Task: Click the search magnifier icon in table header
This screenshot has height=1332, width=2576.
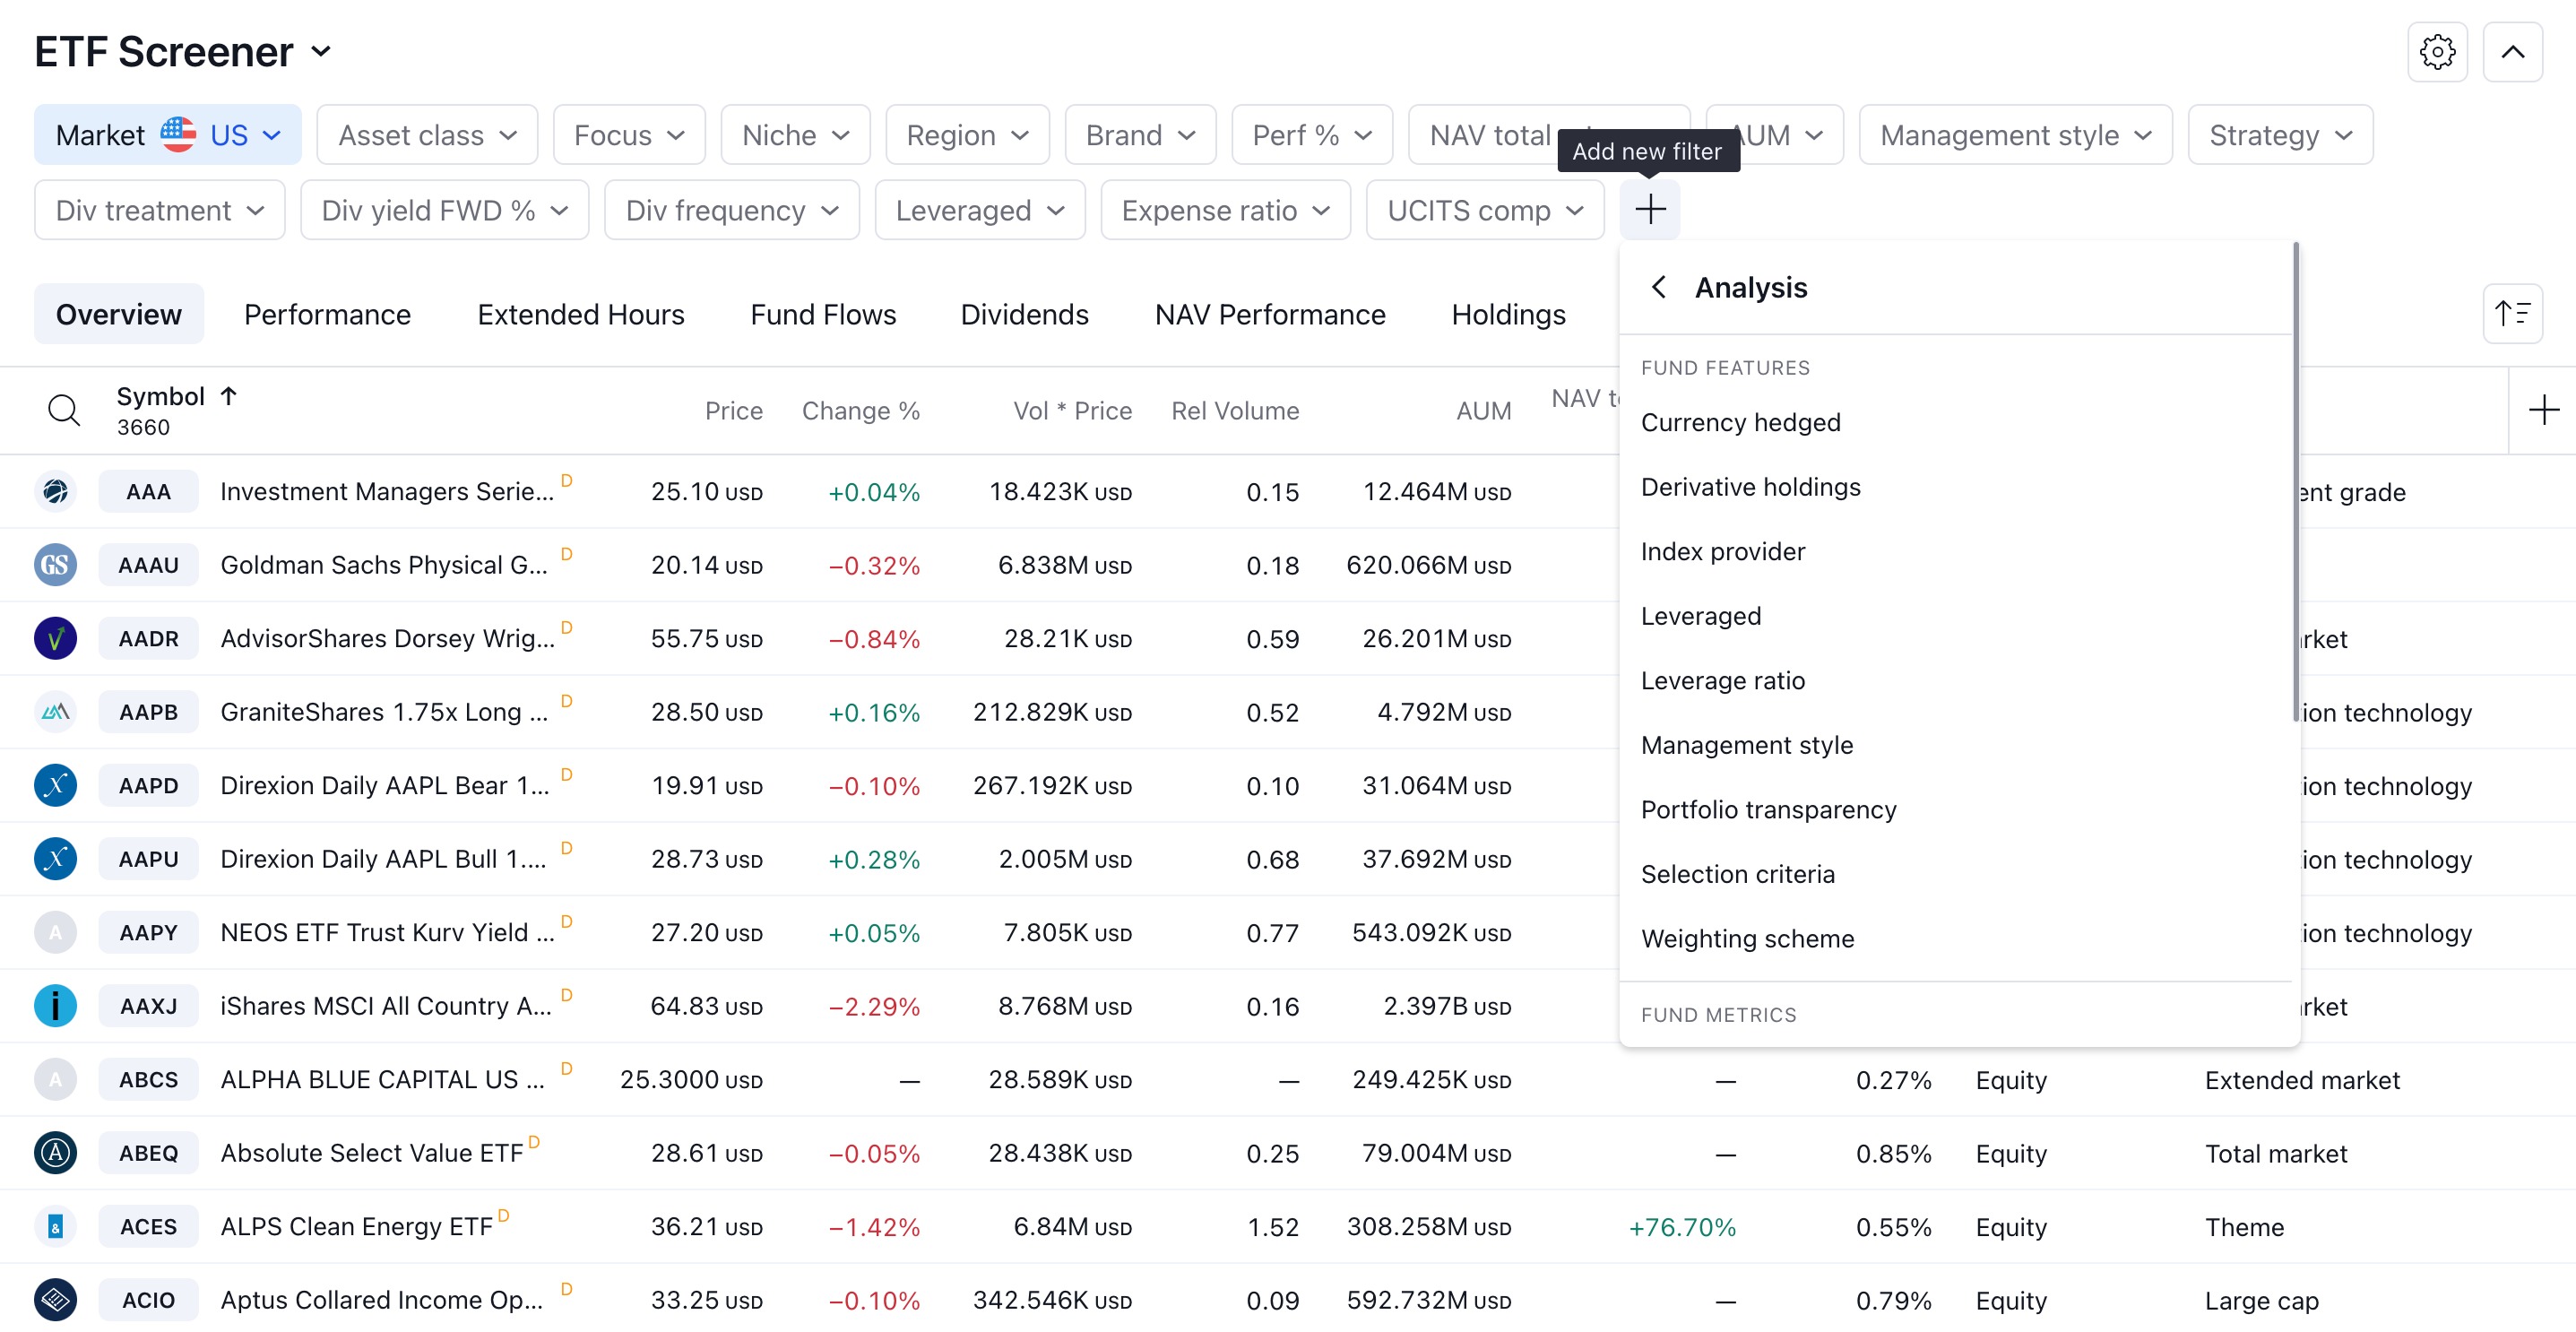Action: pos(64,410)
